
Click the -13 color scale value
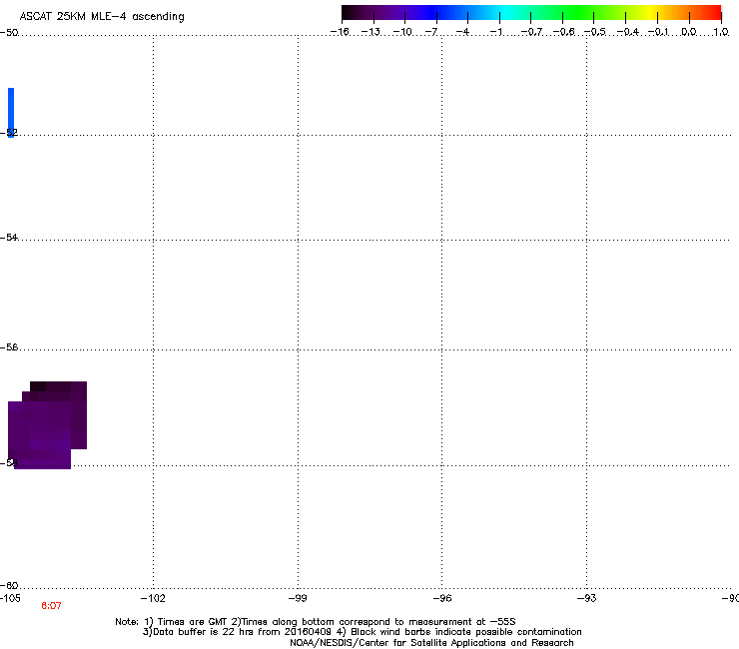click(370, 32)
